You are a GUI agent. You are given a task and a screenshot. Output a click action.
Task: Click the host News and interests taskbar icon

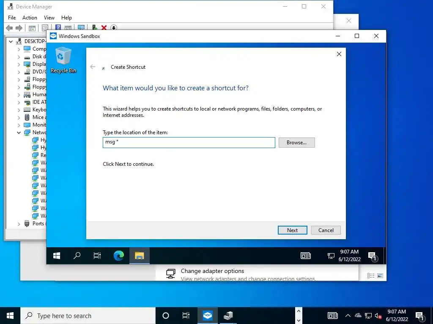[333, 316]
